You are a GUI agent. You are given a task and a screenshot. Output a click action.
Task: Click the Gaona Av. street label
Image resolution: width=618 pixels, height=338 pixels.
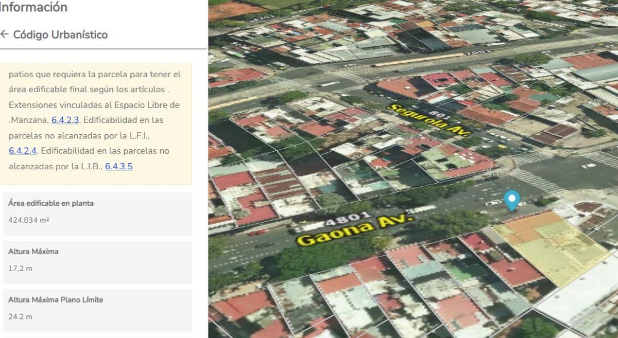[x=356, y=230]
